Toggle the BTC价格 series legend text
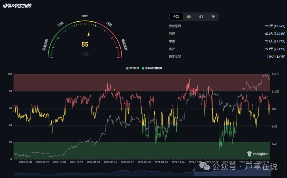Viewport: 287px width, 178px height. tap(134, 68)
